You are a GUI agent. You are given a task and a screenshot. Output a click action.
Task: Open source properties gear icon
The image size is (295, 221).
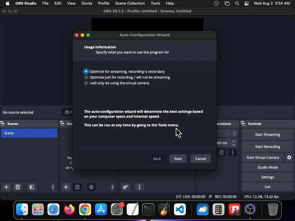pos(91,187)
